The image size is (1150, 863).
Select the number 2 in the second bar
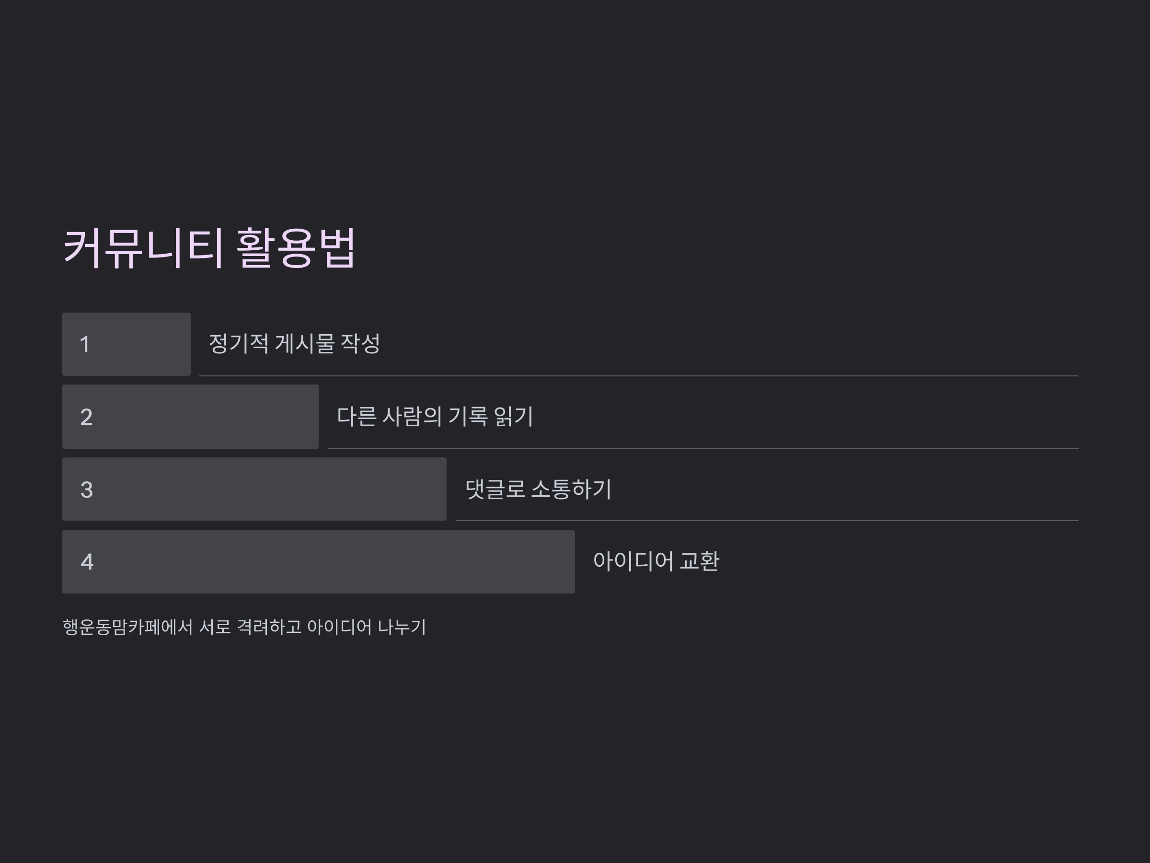coord(86,417)
